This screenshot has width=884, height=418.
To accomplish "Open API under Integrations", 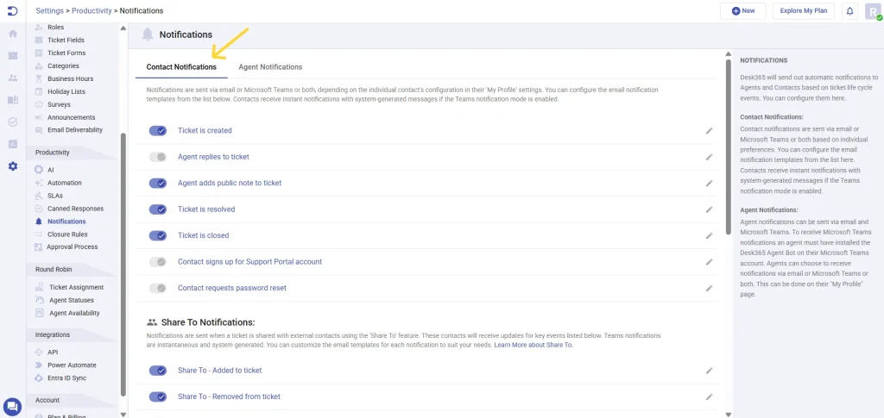I will (53, 352).
